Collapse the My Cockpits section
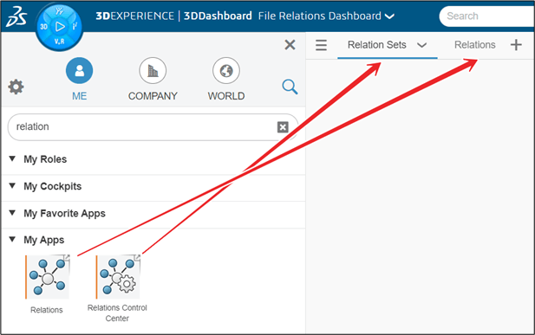The width and height of the screenshot is (535, 335). click(x=12, y=186)
